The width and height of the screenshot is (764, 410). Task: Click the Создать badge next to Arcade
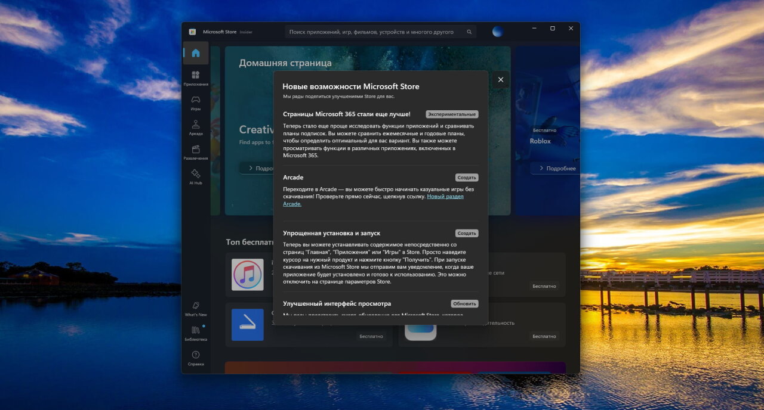click(467, 178)
